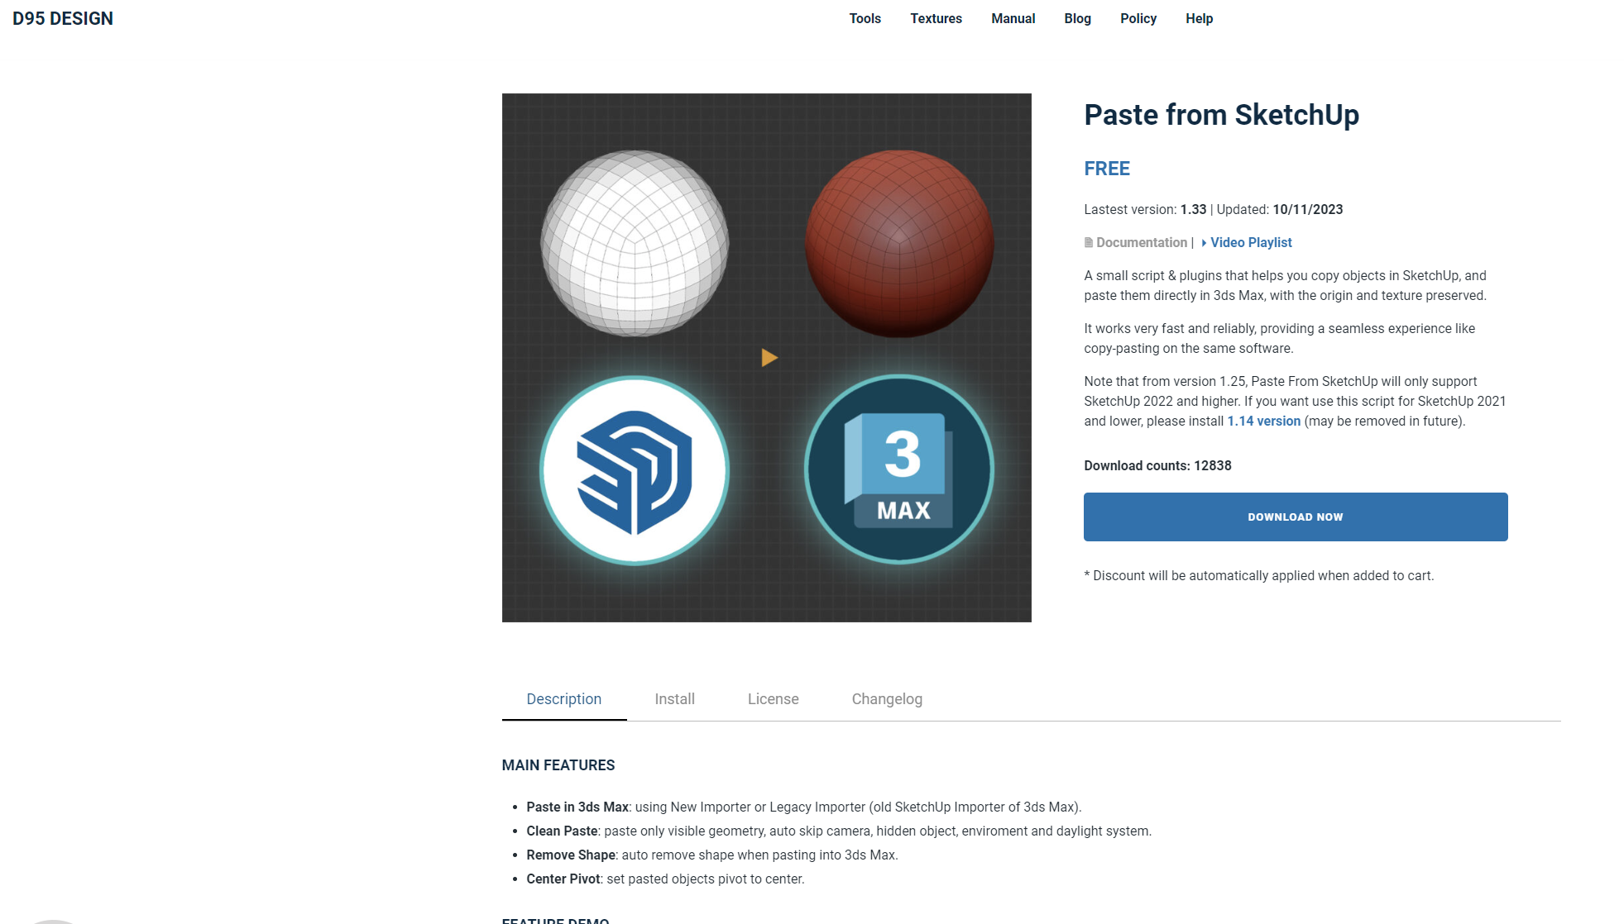Open the Tools menu
The width and height of the screenshot is (1624, 924).
(865, 18)
